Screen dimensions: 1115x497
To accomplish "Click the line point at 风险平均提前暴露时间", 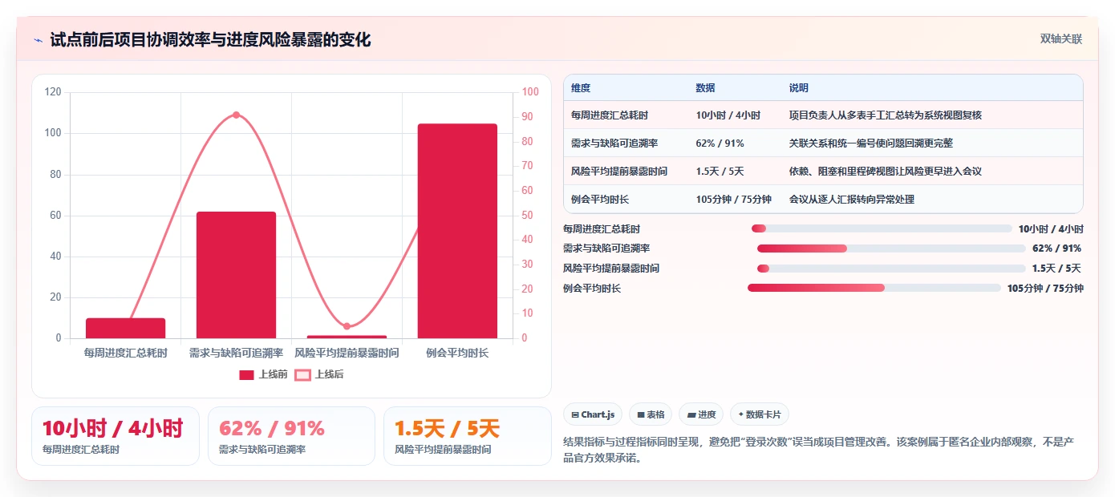I will point(347,326).
